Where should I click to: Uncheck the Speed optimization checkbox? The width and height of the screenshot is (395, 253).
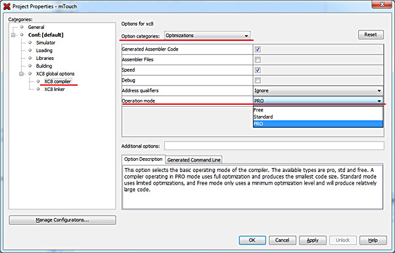(x=257, y=70)
